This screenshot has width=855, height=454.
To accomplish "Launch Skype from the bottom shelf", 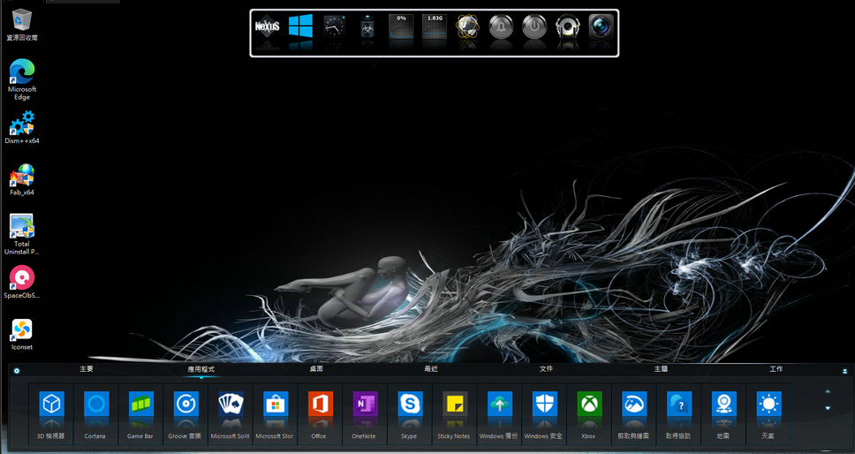I will coord(409,405).
